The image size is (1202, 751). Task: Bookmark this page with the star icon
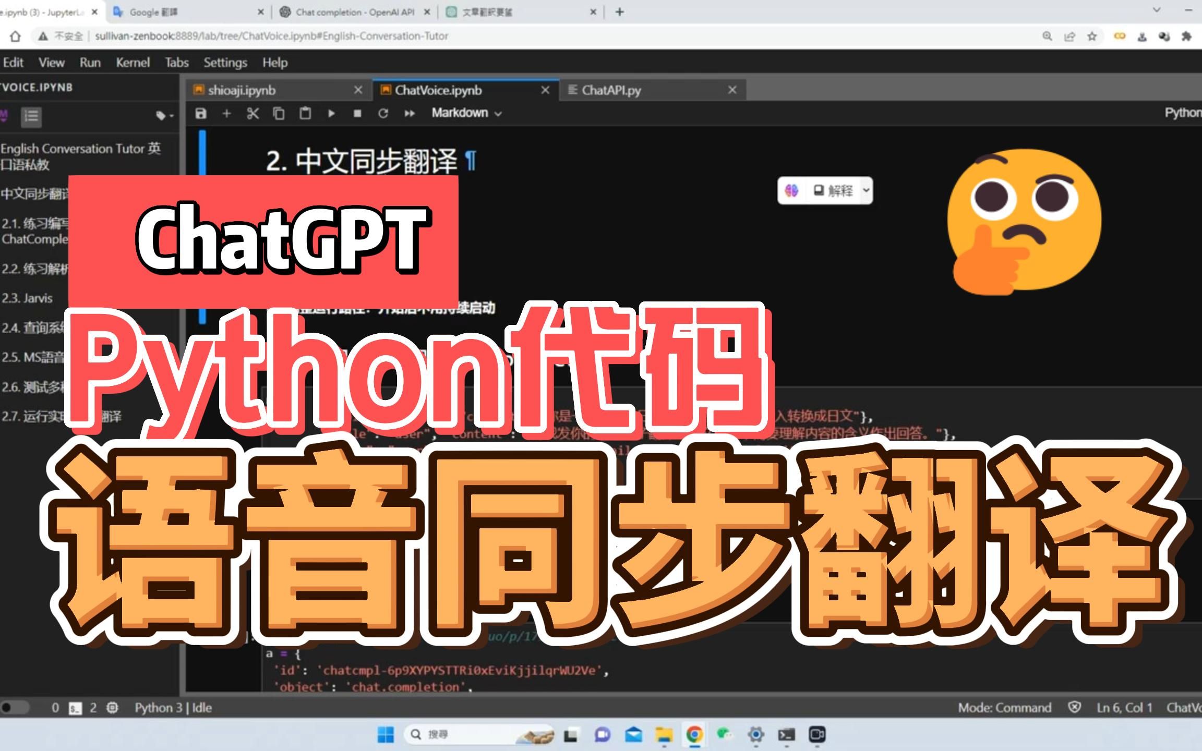tap(1092, 36)
